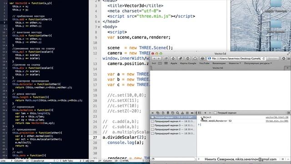This screenshot has width=291, height=164.
Task: Open iCloud Tabs in Safari toolbar
Action: click(195, 58)
